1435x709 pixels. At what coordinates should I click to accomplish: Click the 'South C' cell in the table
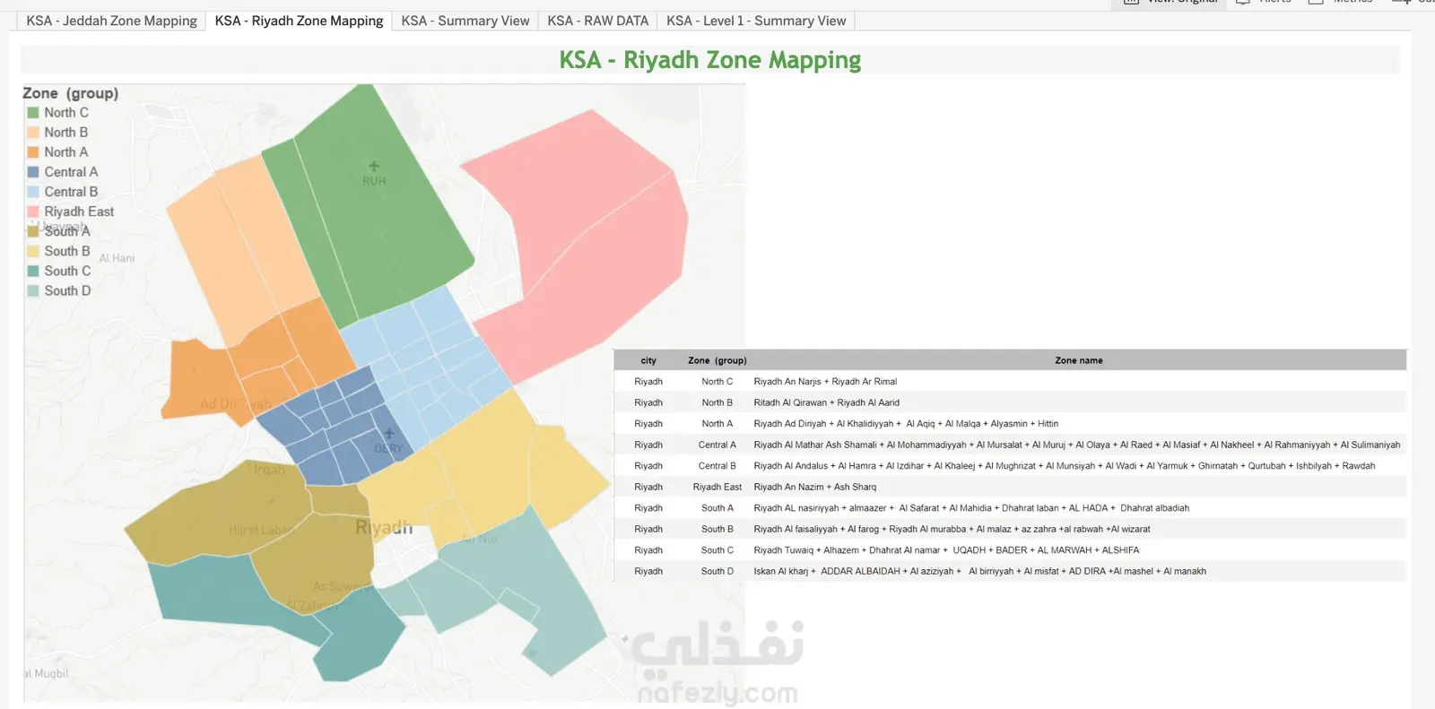pos(717,550)
